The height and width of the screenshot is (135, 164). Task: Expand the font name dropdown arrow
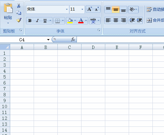67,10
